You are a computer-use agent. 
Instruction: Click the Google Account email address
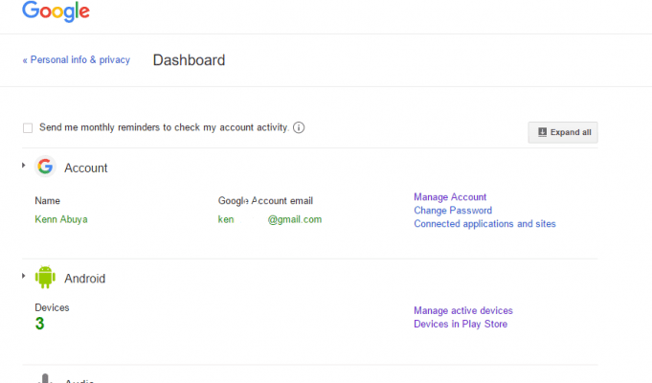click(x=270, y=219)
